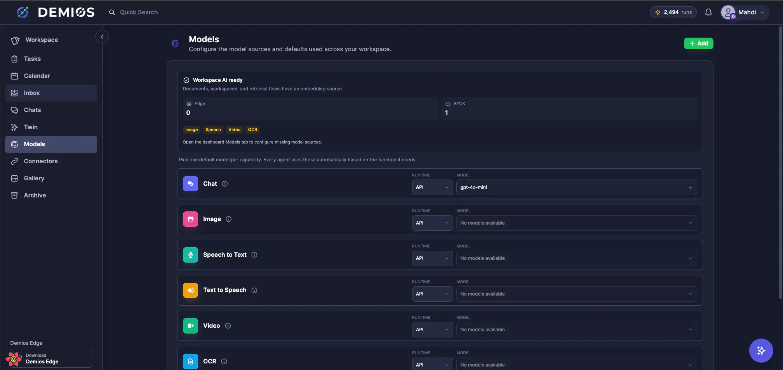The image size is (783, 370).
Task: Click the OCR missing-source tag
Action: [252, 130]
